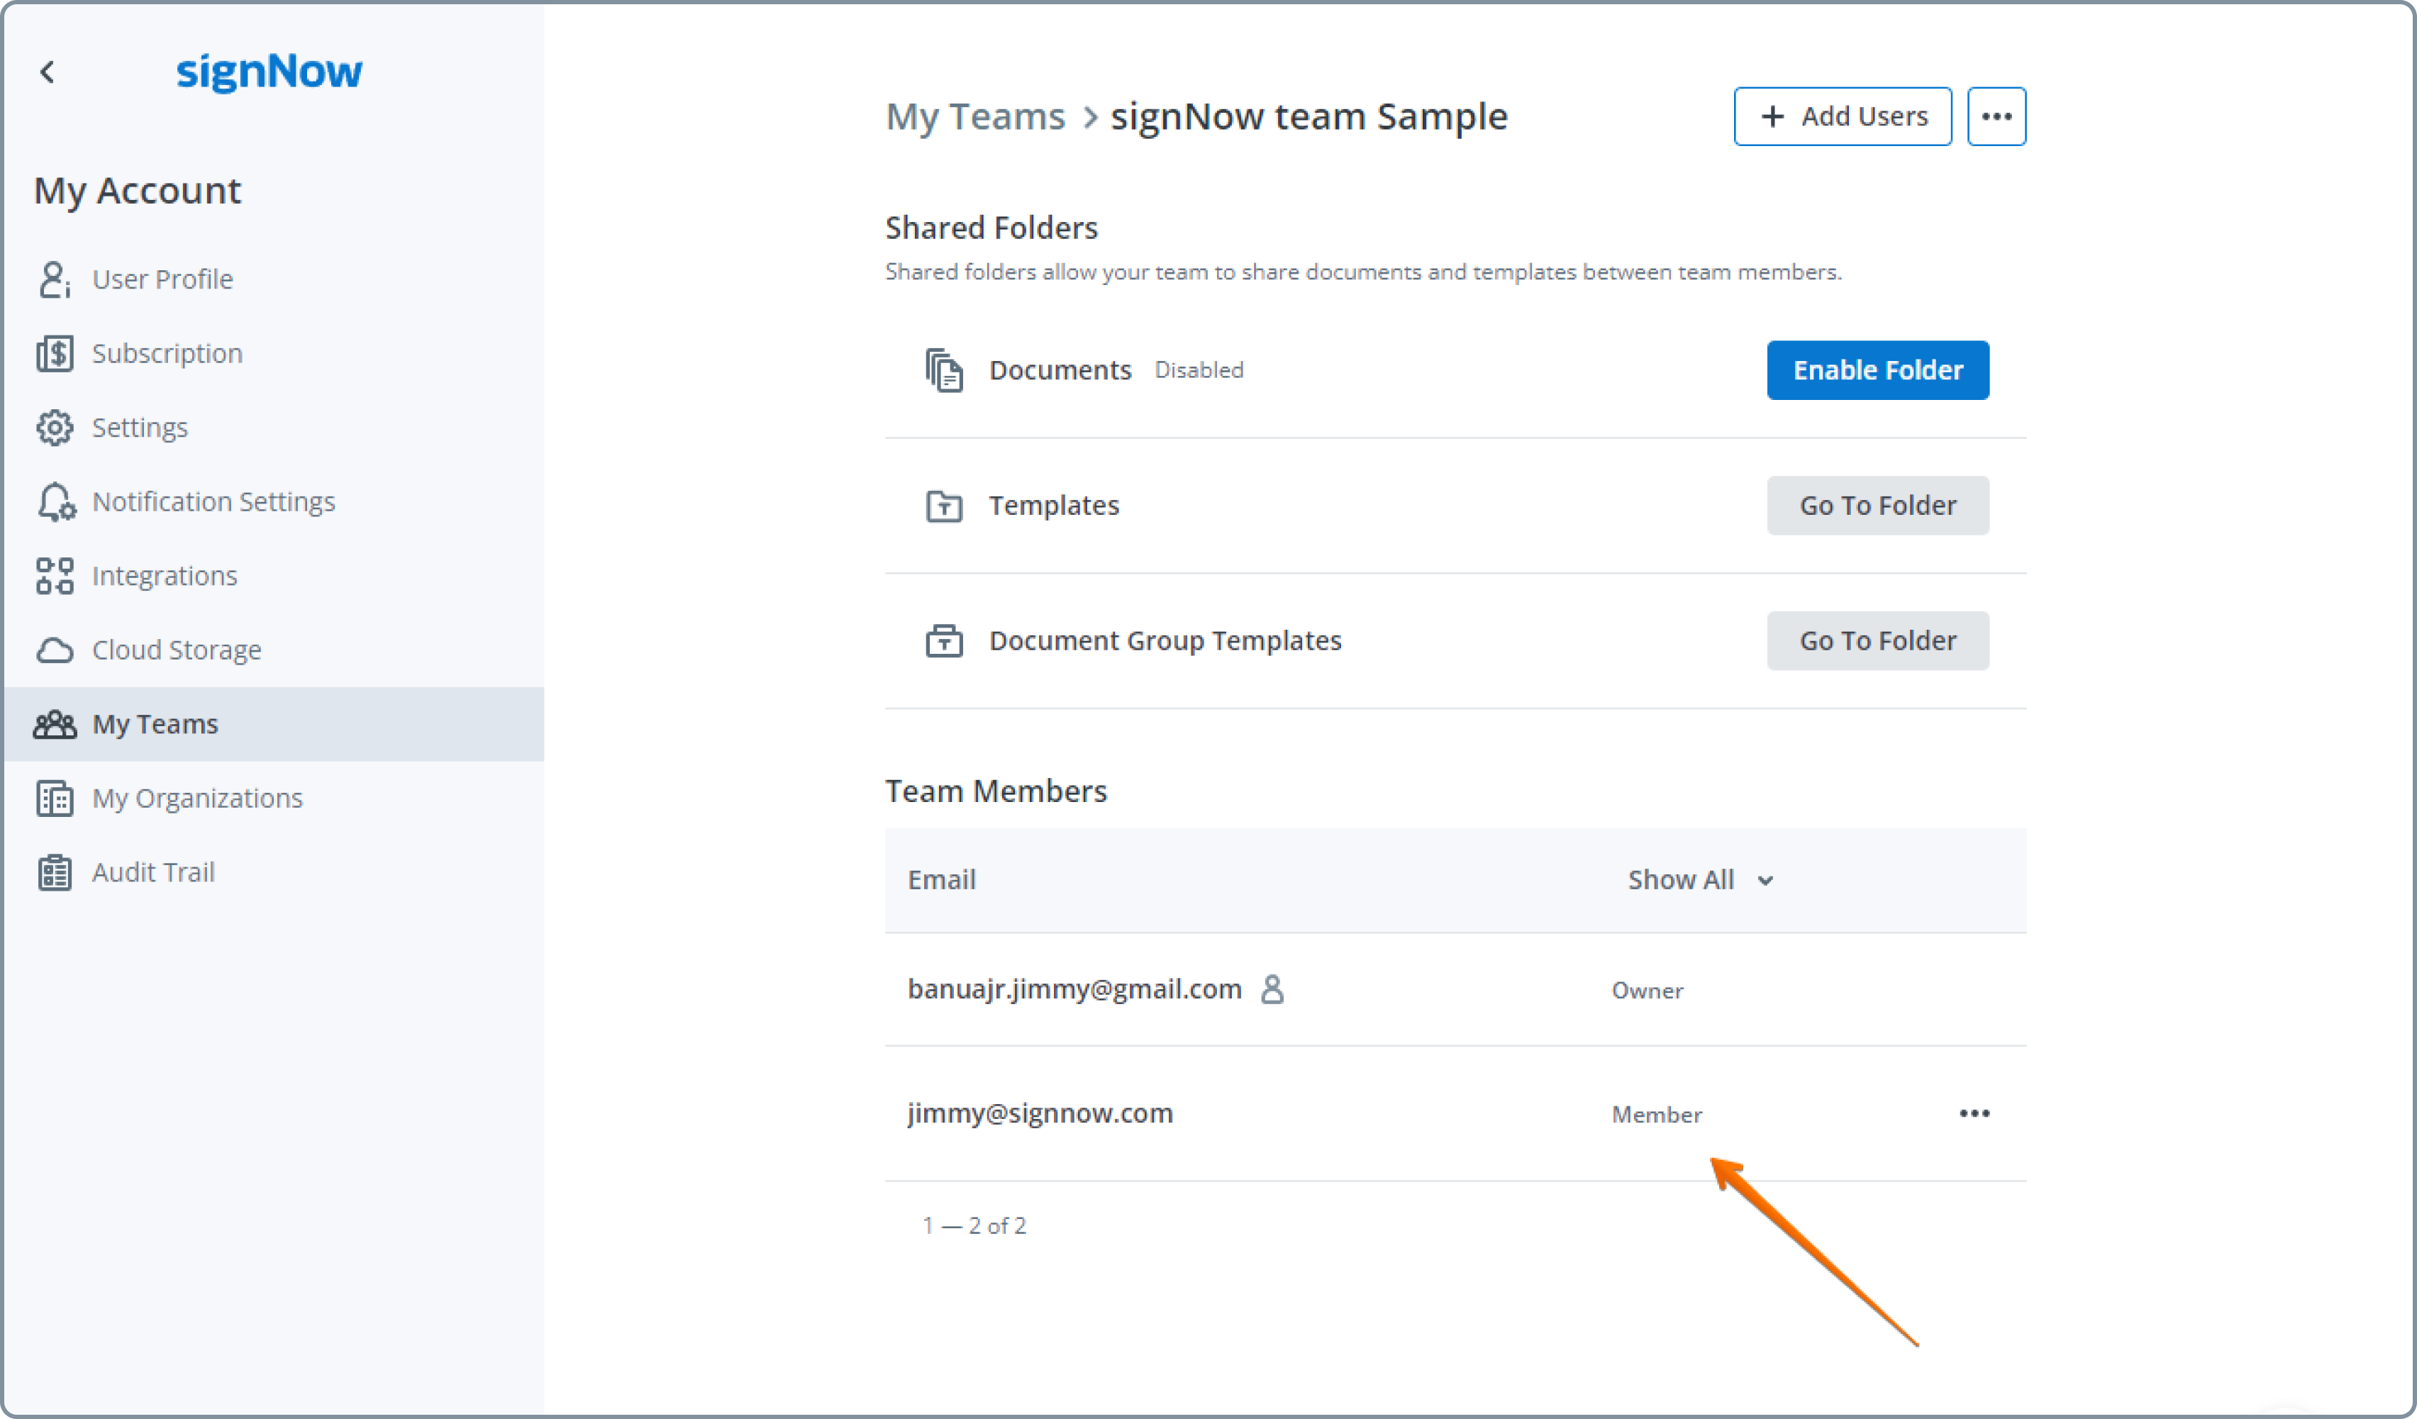Click the Templates folder label
The image size is (2417, 1419).
1054,506
